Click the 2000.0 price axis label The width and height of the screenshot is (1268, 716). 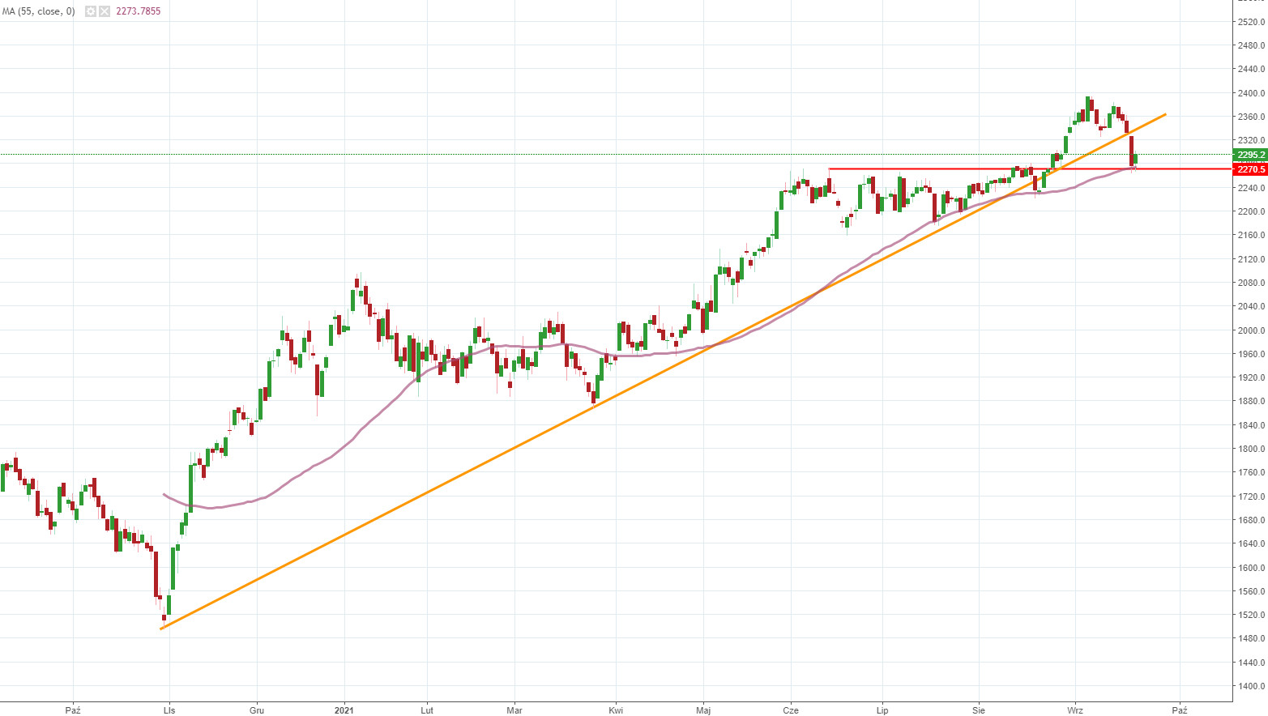1251,330
